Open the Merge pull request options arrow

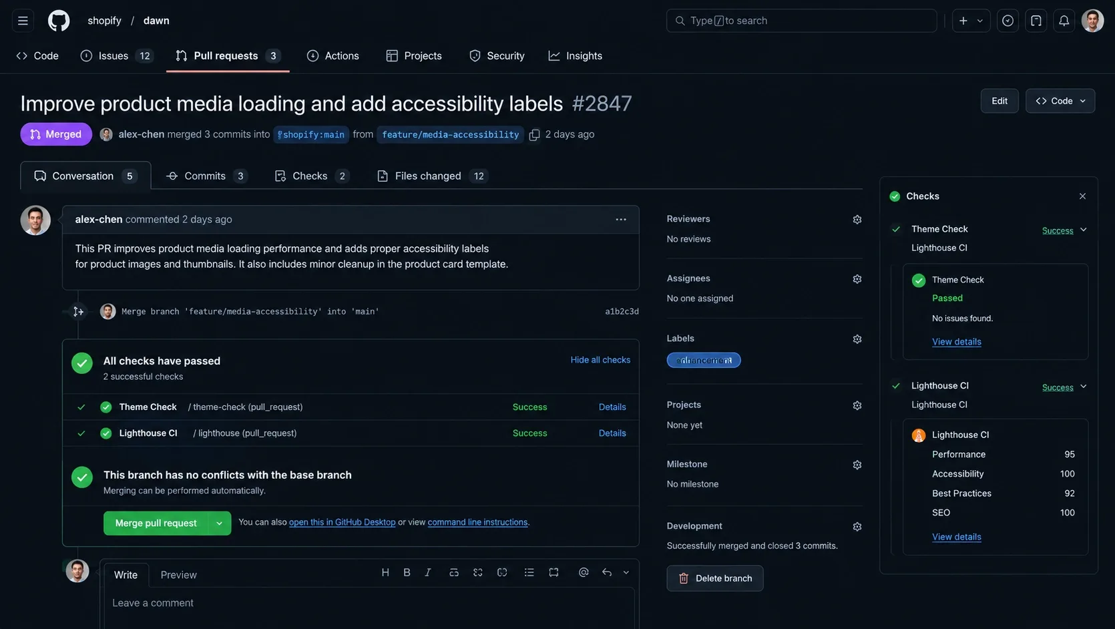click(219, 523)
